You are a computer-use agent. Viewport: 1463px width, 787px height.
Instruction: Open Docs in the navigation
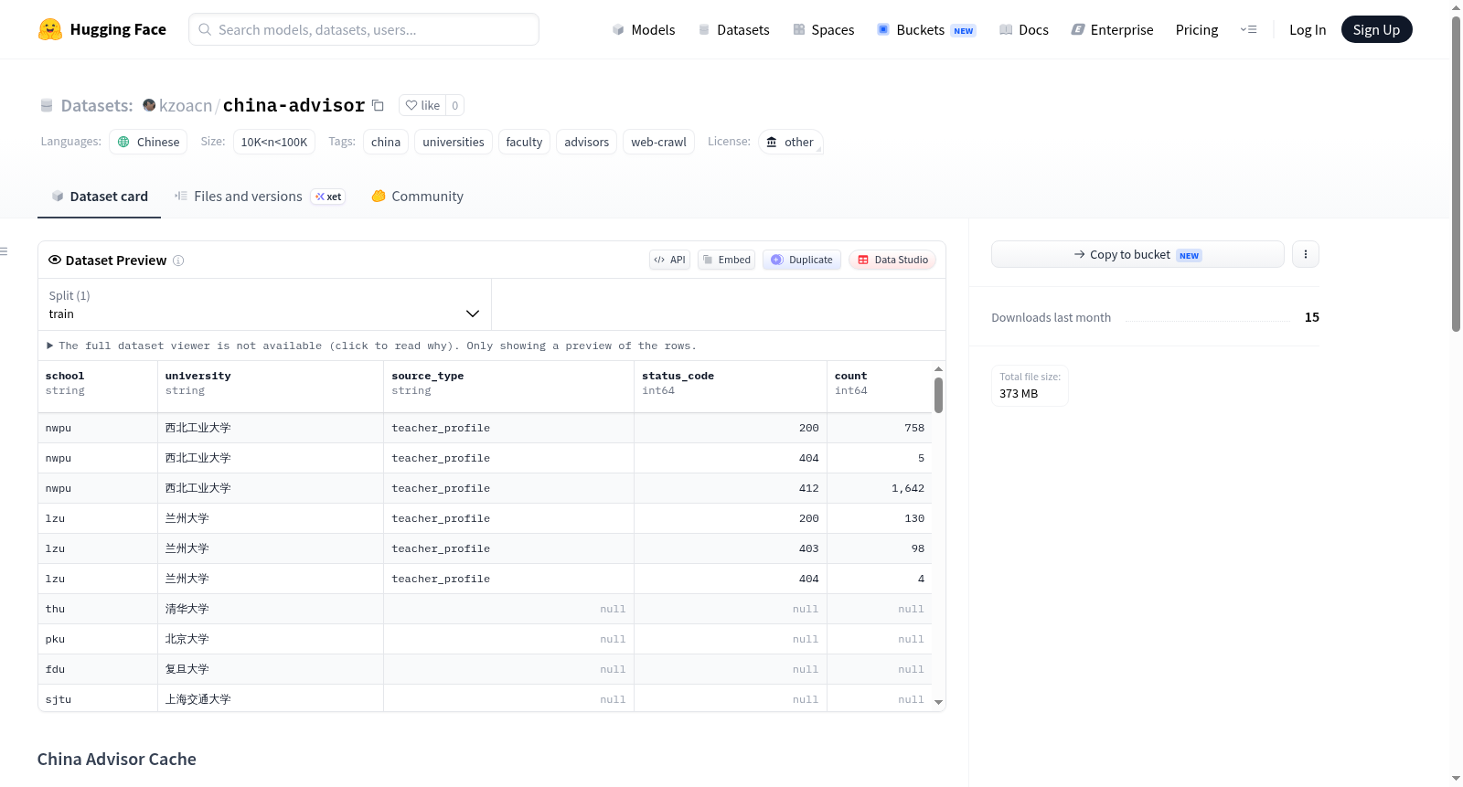coord(1024,29)
